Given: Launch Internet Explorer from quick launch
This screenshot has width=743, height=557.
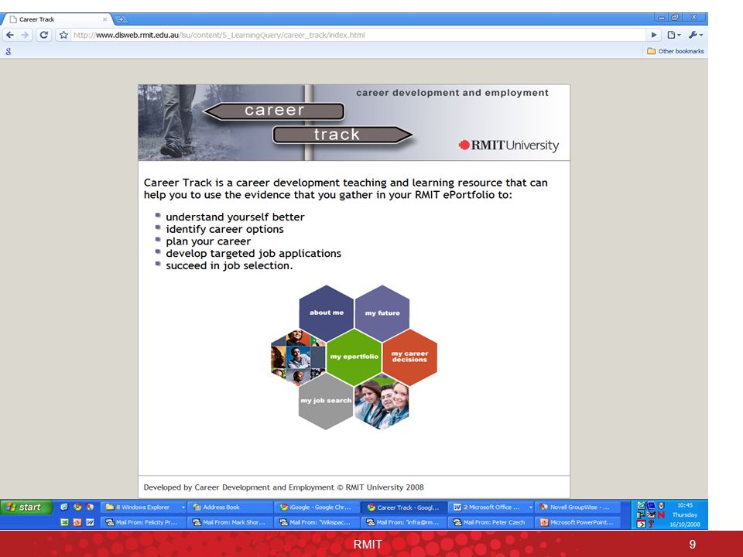Looking at the screenshot, I should click(x=64, y=507).
